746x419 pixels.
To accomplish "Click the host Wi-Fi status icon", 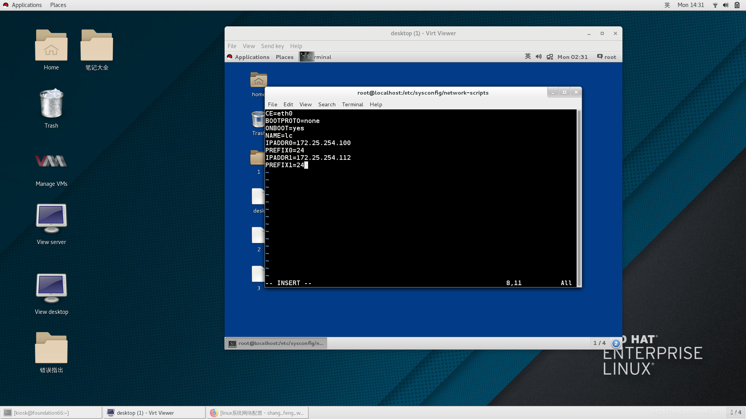I will 715,5.
